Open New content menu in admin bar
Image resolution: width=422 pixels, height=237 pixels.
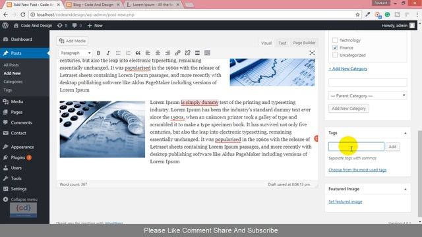pyautogui.click(x=95, y=26)
